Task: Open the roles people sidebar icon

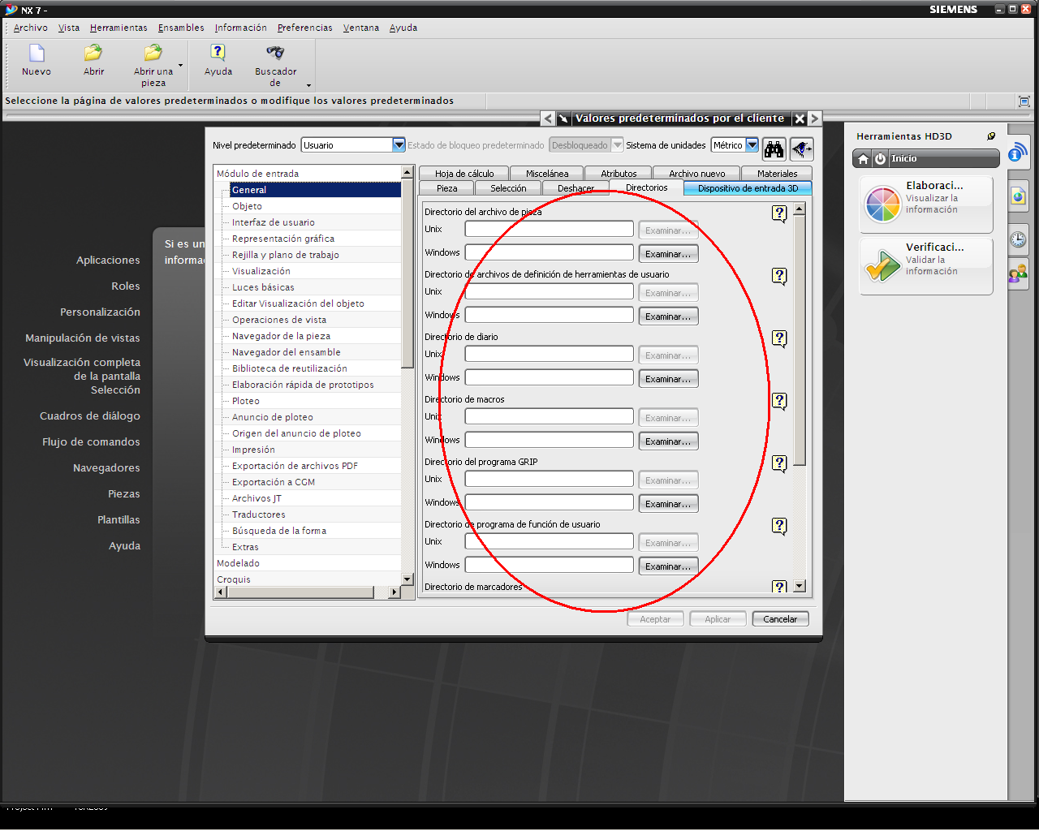Action: (x=1018, y=273)
